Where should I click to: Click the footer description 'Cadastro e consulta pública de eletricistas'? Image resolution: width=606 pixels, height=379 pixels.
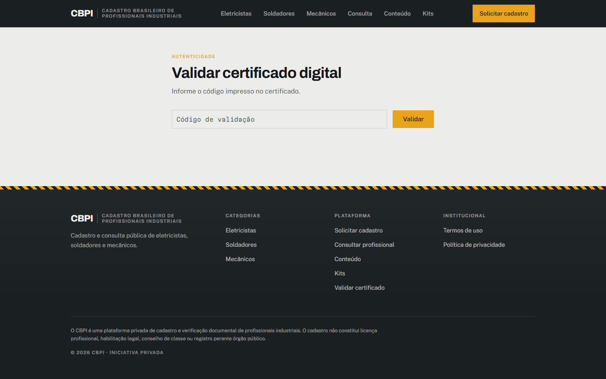point(129,240)
